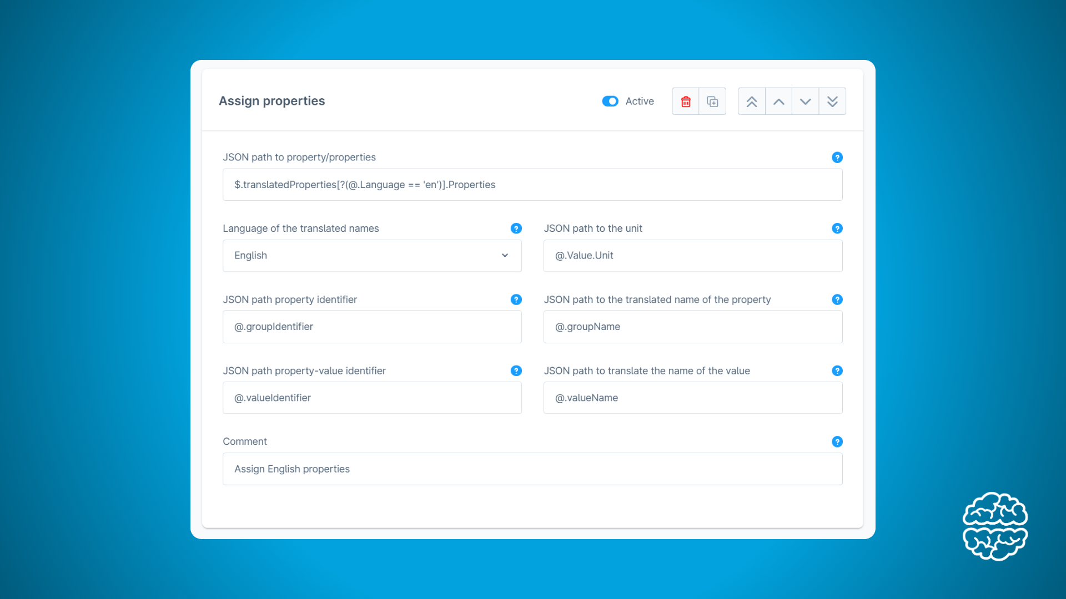Click the Active label text

pos(640,101)
